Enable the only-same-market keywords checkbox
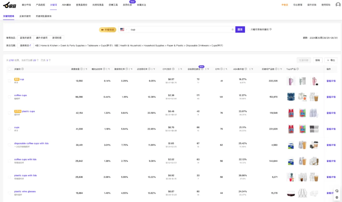This screenshot has width=342, height=202. [x=248, y=29]
